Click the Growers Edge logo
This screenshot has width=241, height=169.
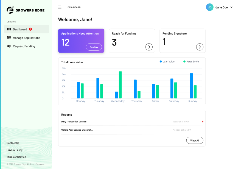[x=26, y=10]
